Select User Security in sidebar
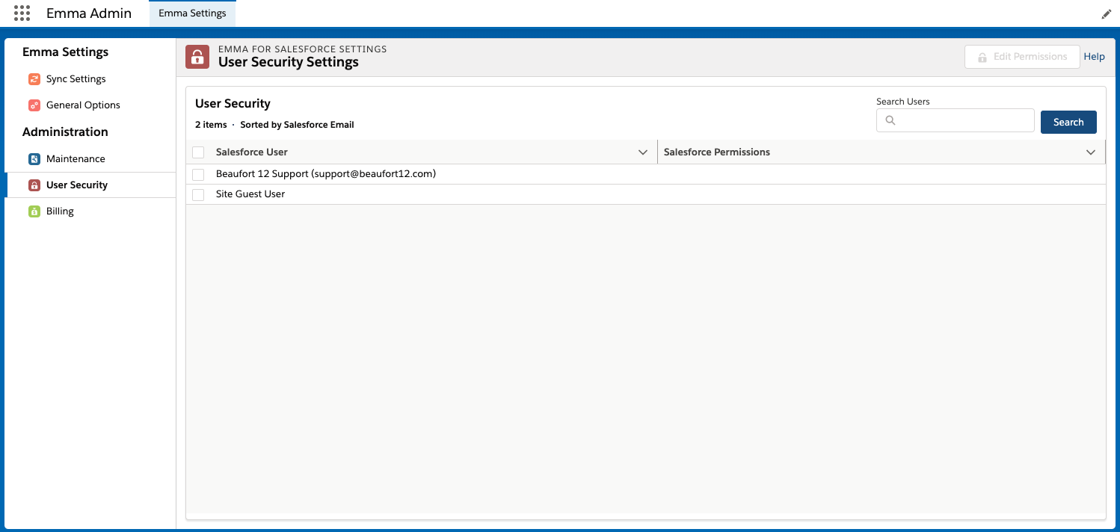Screen dimensions: 1120x532 point(90,185)
